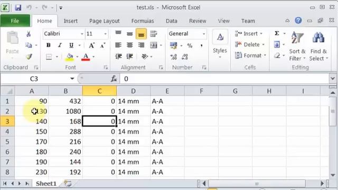
Task: Toggle Bold formatting
Action: pyautogui.click(x=49, y=45)
